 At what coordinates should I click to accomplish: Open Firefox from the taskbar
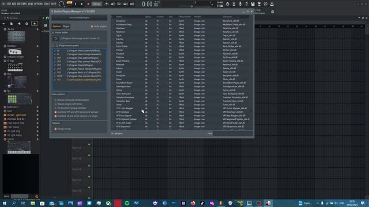(x=193, y=203)
